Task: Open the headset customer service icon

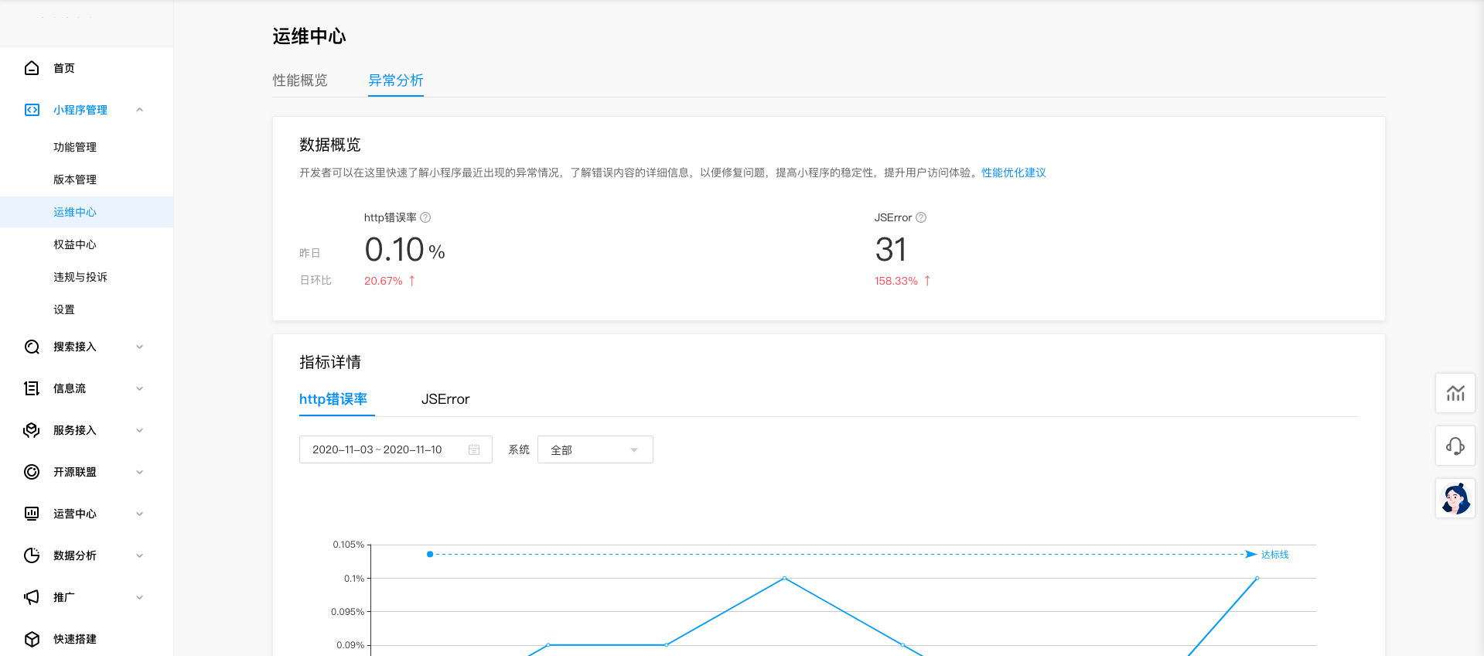Action: pyautogui.click(x=1455, y=446)
